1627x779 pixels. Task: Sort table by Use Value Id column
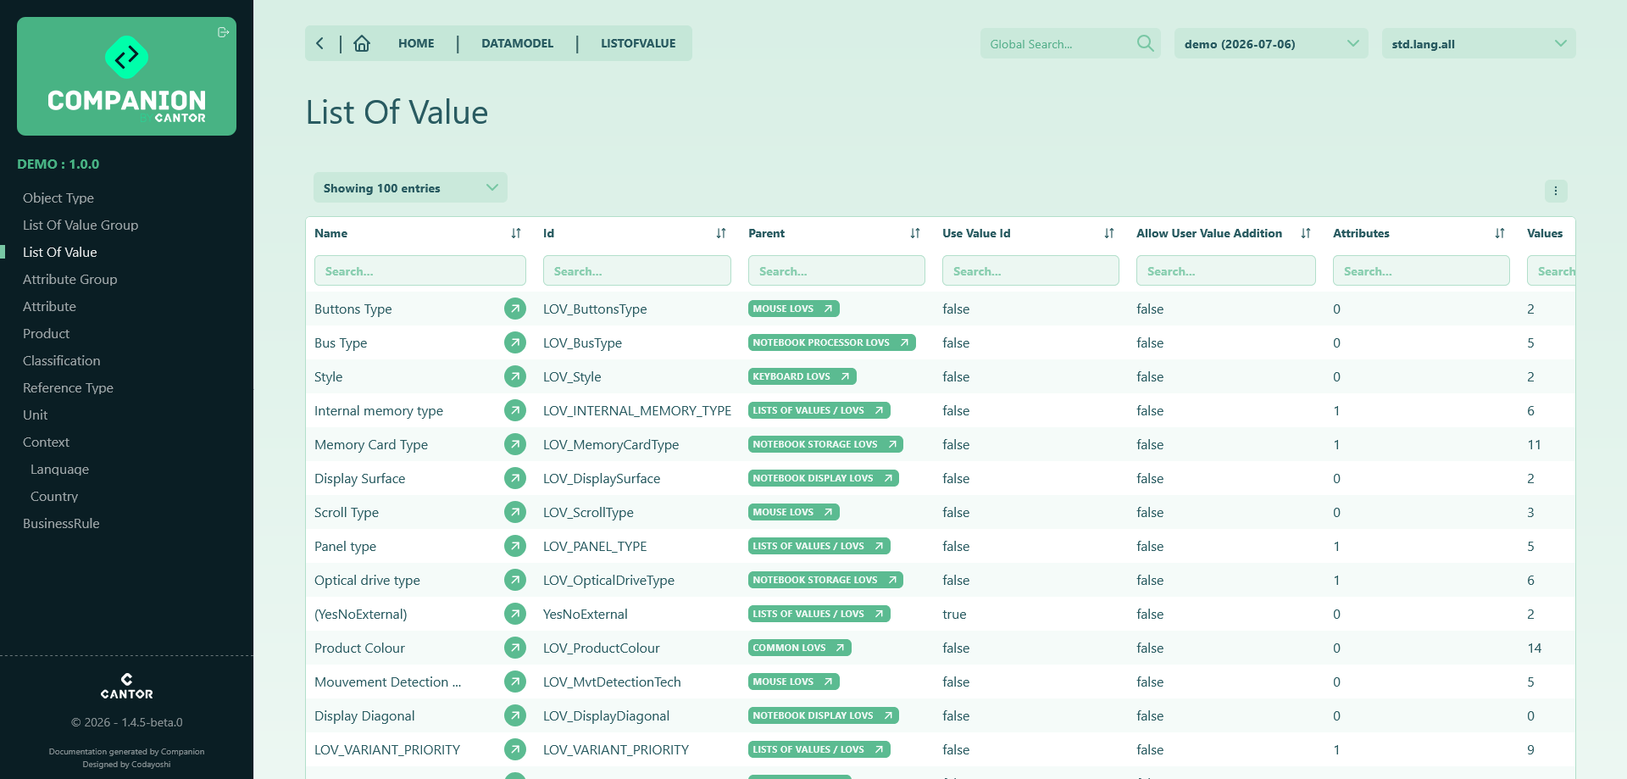[x=1109, y=233]
